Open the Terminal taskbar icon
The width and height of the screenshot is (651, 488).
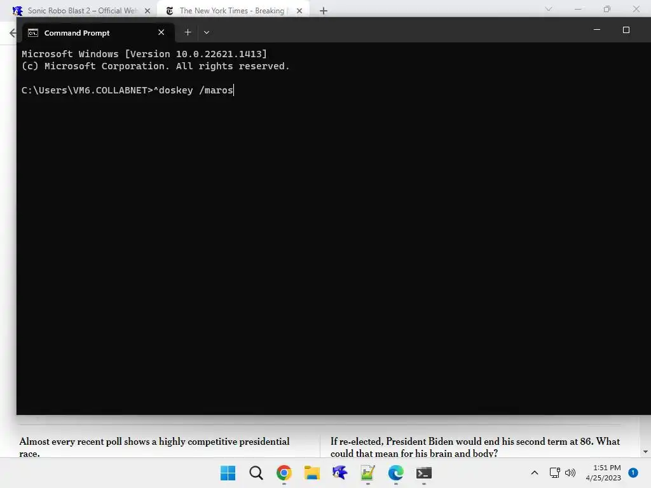pos(424,473)
